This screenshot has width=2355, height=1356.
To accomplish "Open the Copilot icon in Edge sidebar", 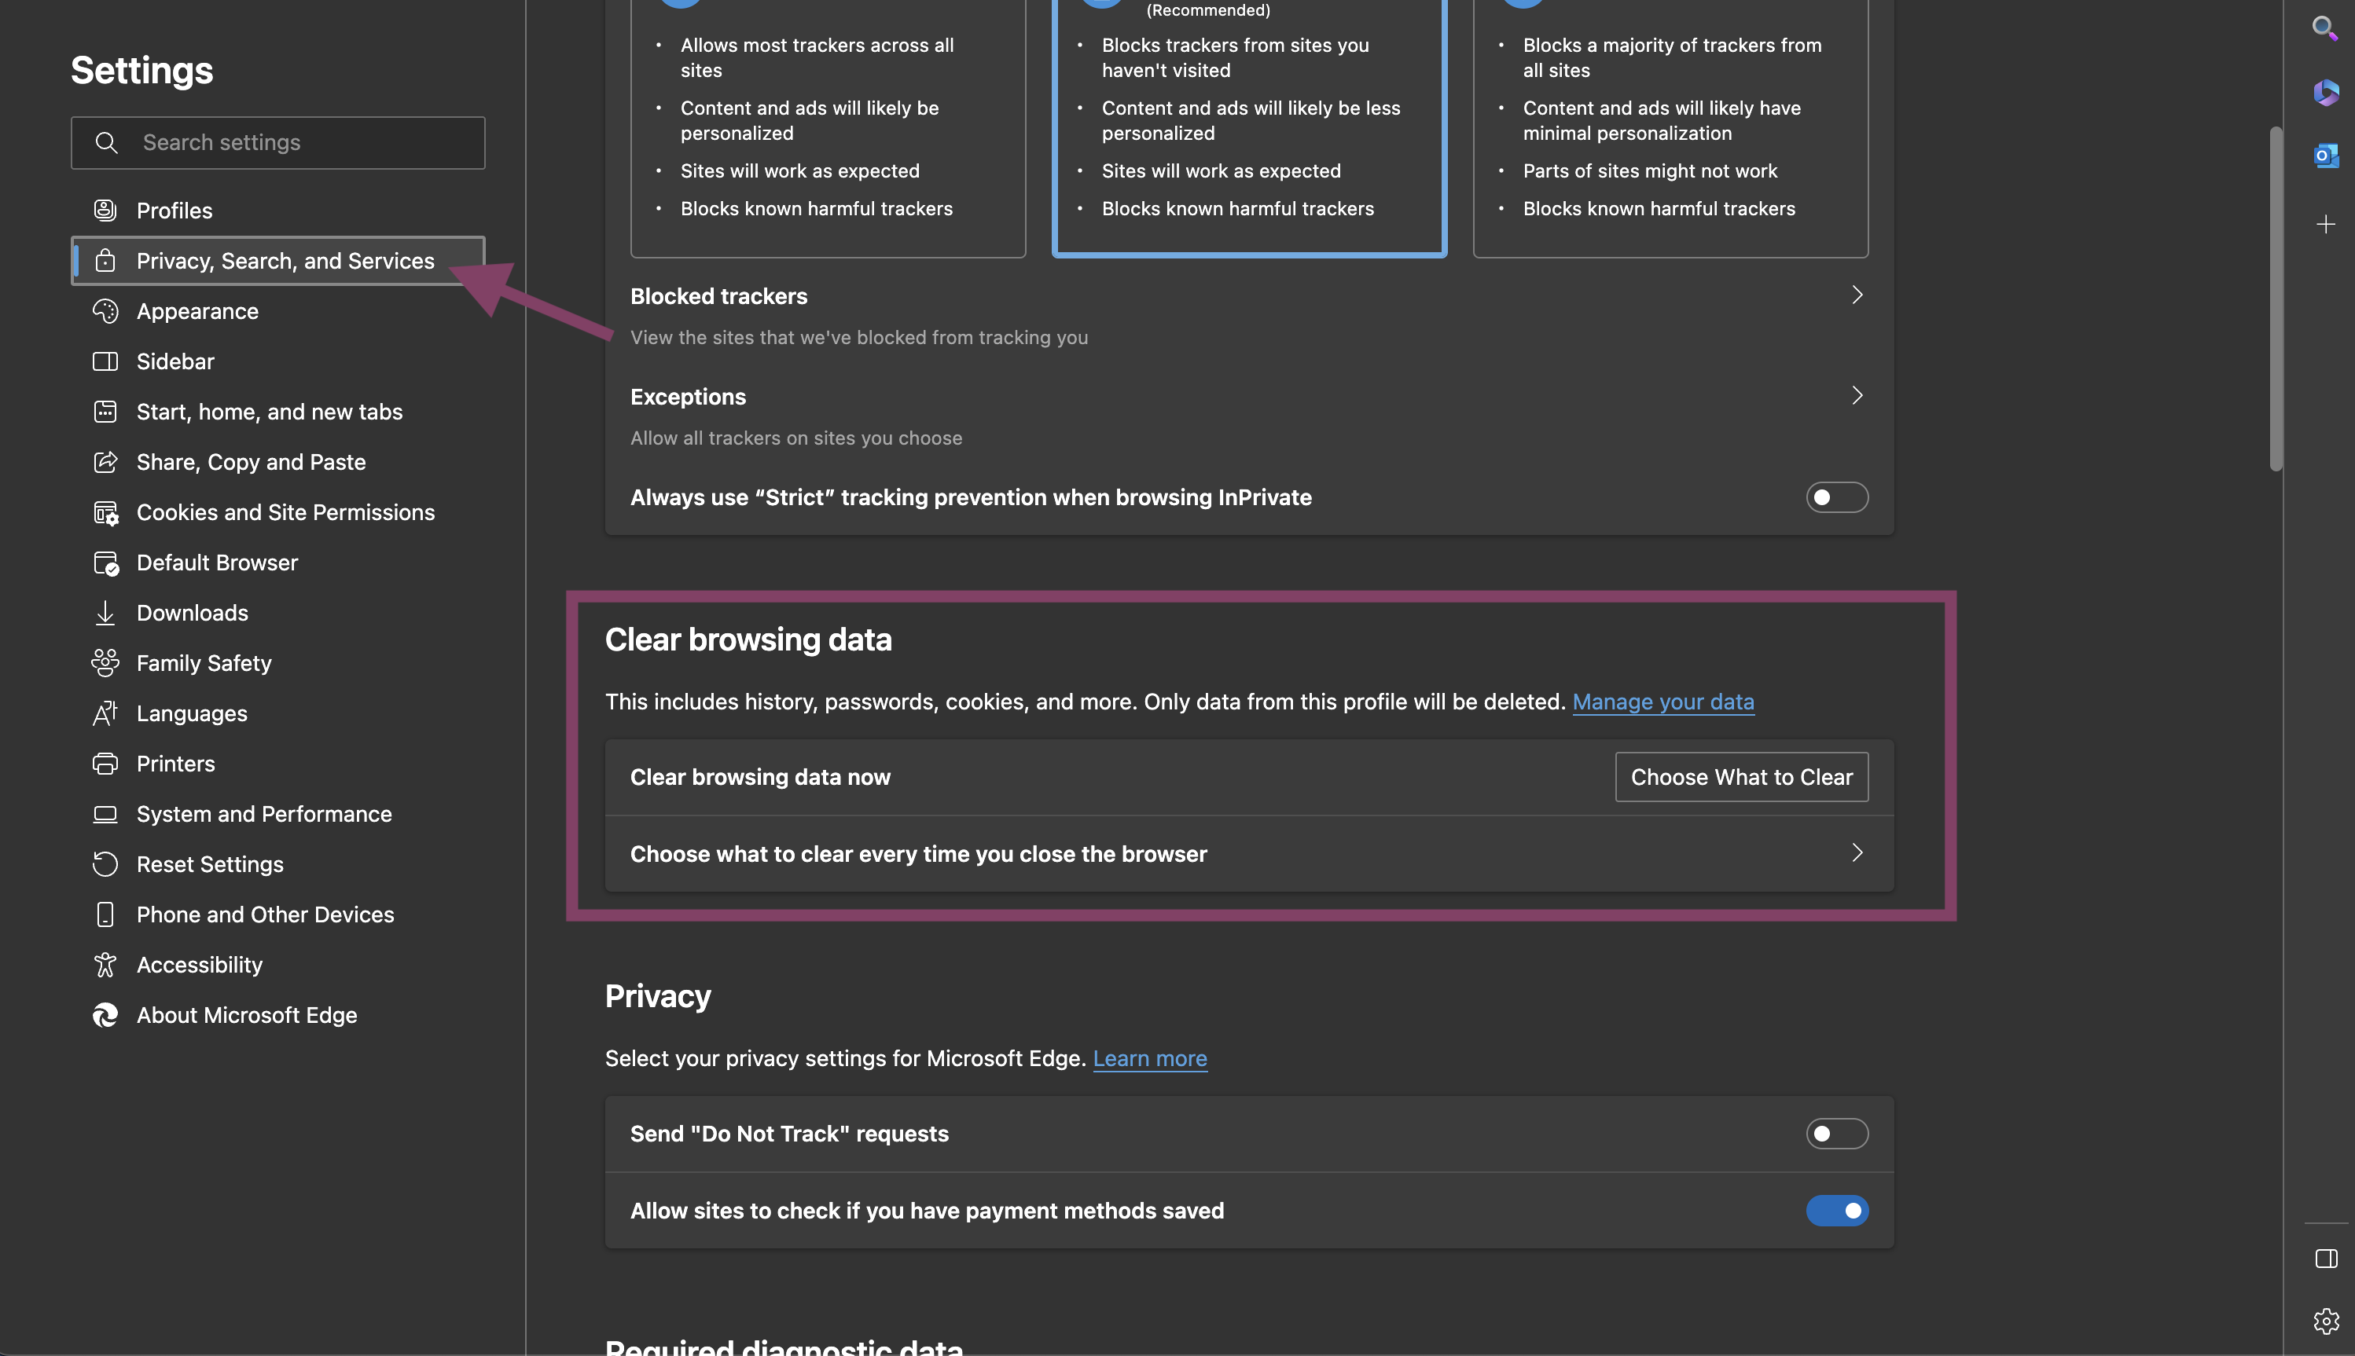I will click(2325, 92).
